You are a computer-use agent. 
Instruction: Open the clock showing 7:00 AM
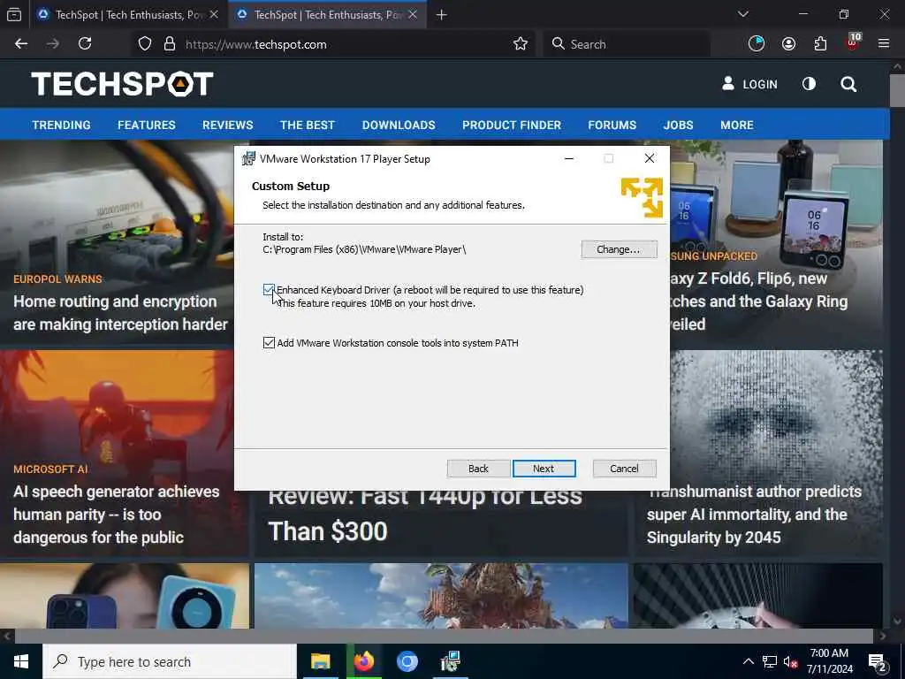[829, 661]
